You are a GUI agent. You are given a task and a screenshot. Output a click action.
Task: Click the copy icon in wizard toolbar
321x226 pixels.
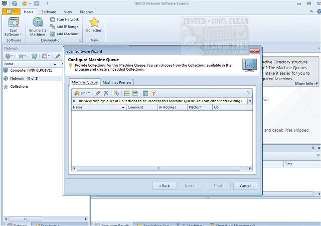click(116, 93)
